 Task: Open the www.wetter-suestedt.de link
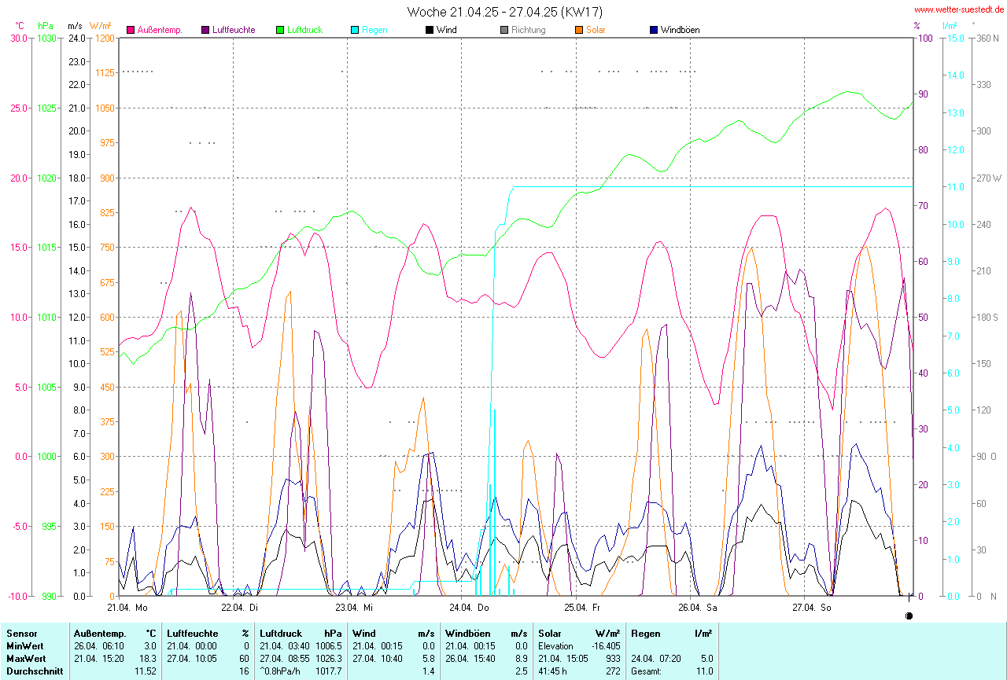coord(959,10)
